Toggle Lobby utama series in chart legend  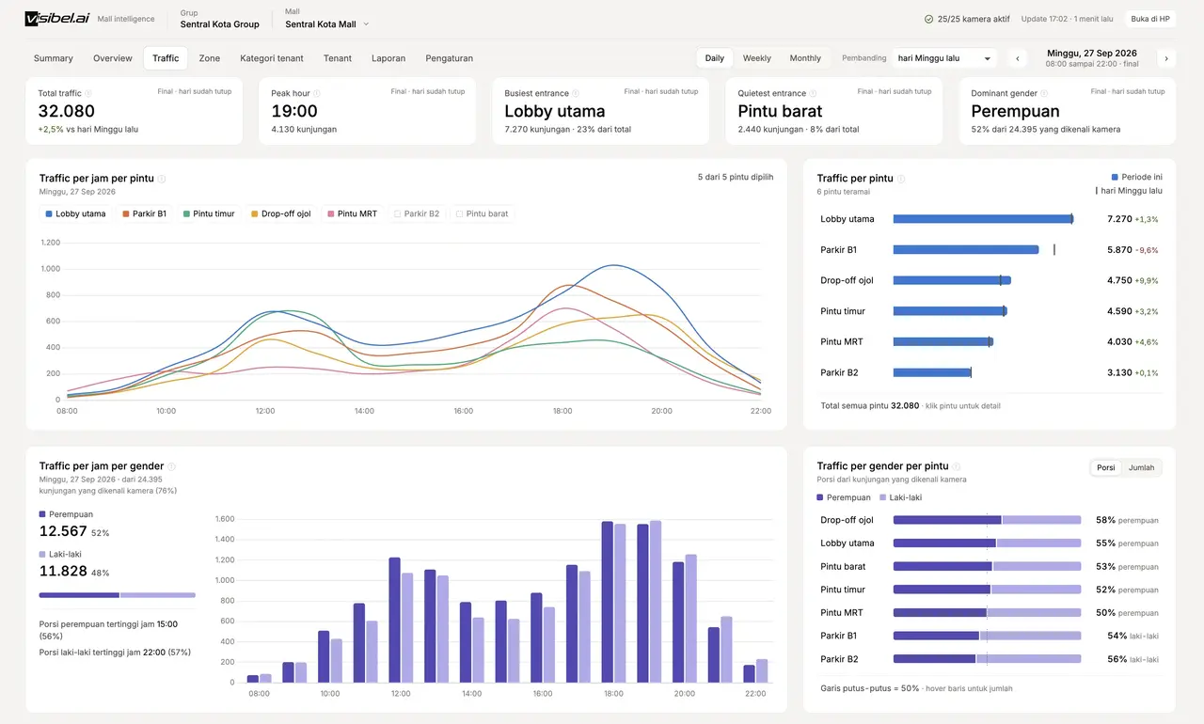coord(75,213)
